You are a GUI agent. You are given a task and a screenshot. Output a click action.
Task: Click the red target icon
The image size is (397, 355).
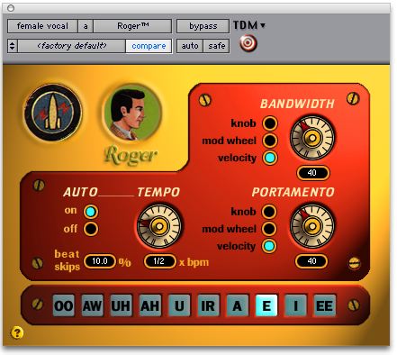coord(248,43)
